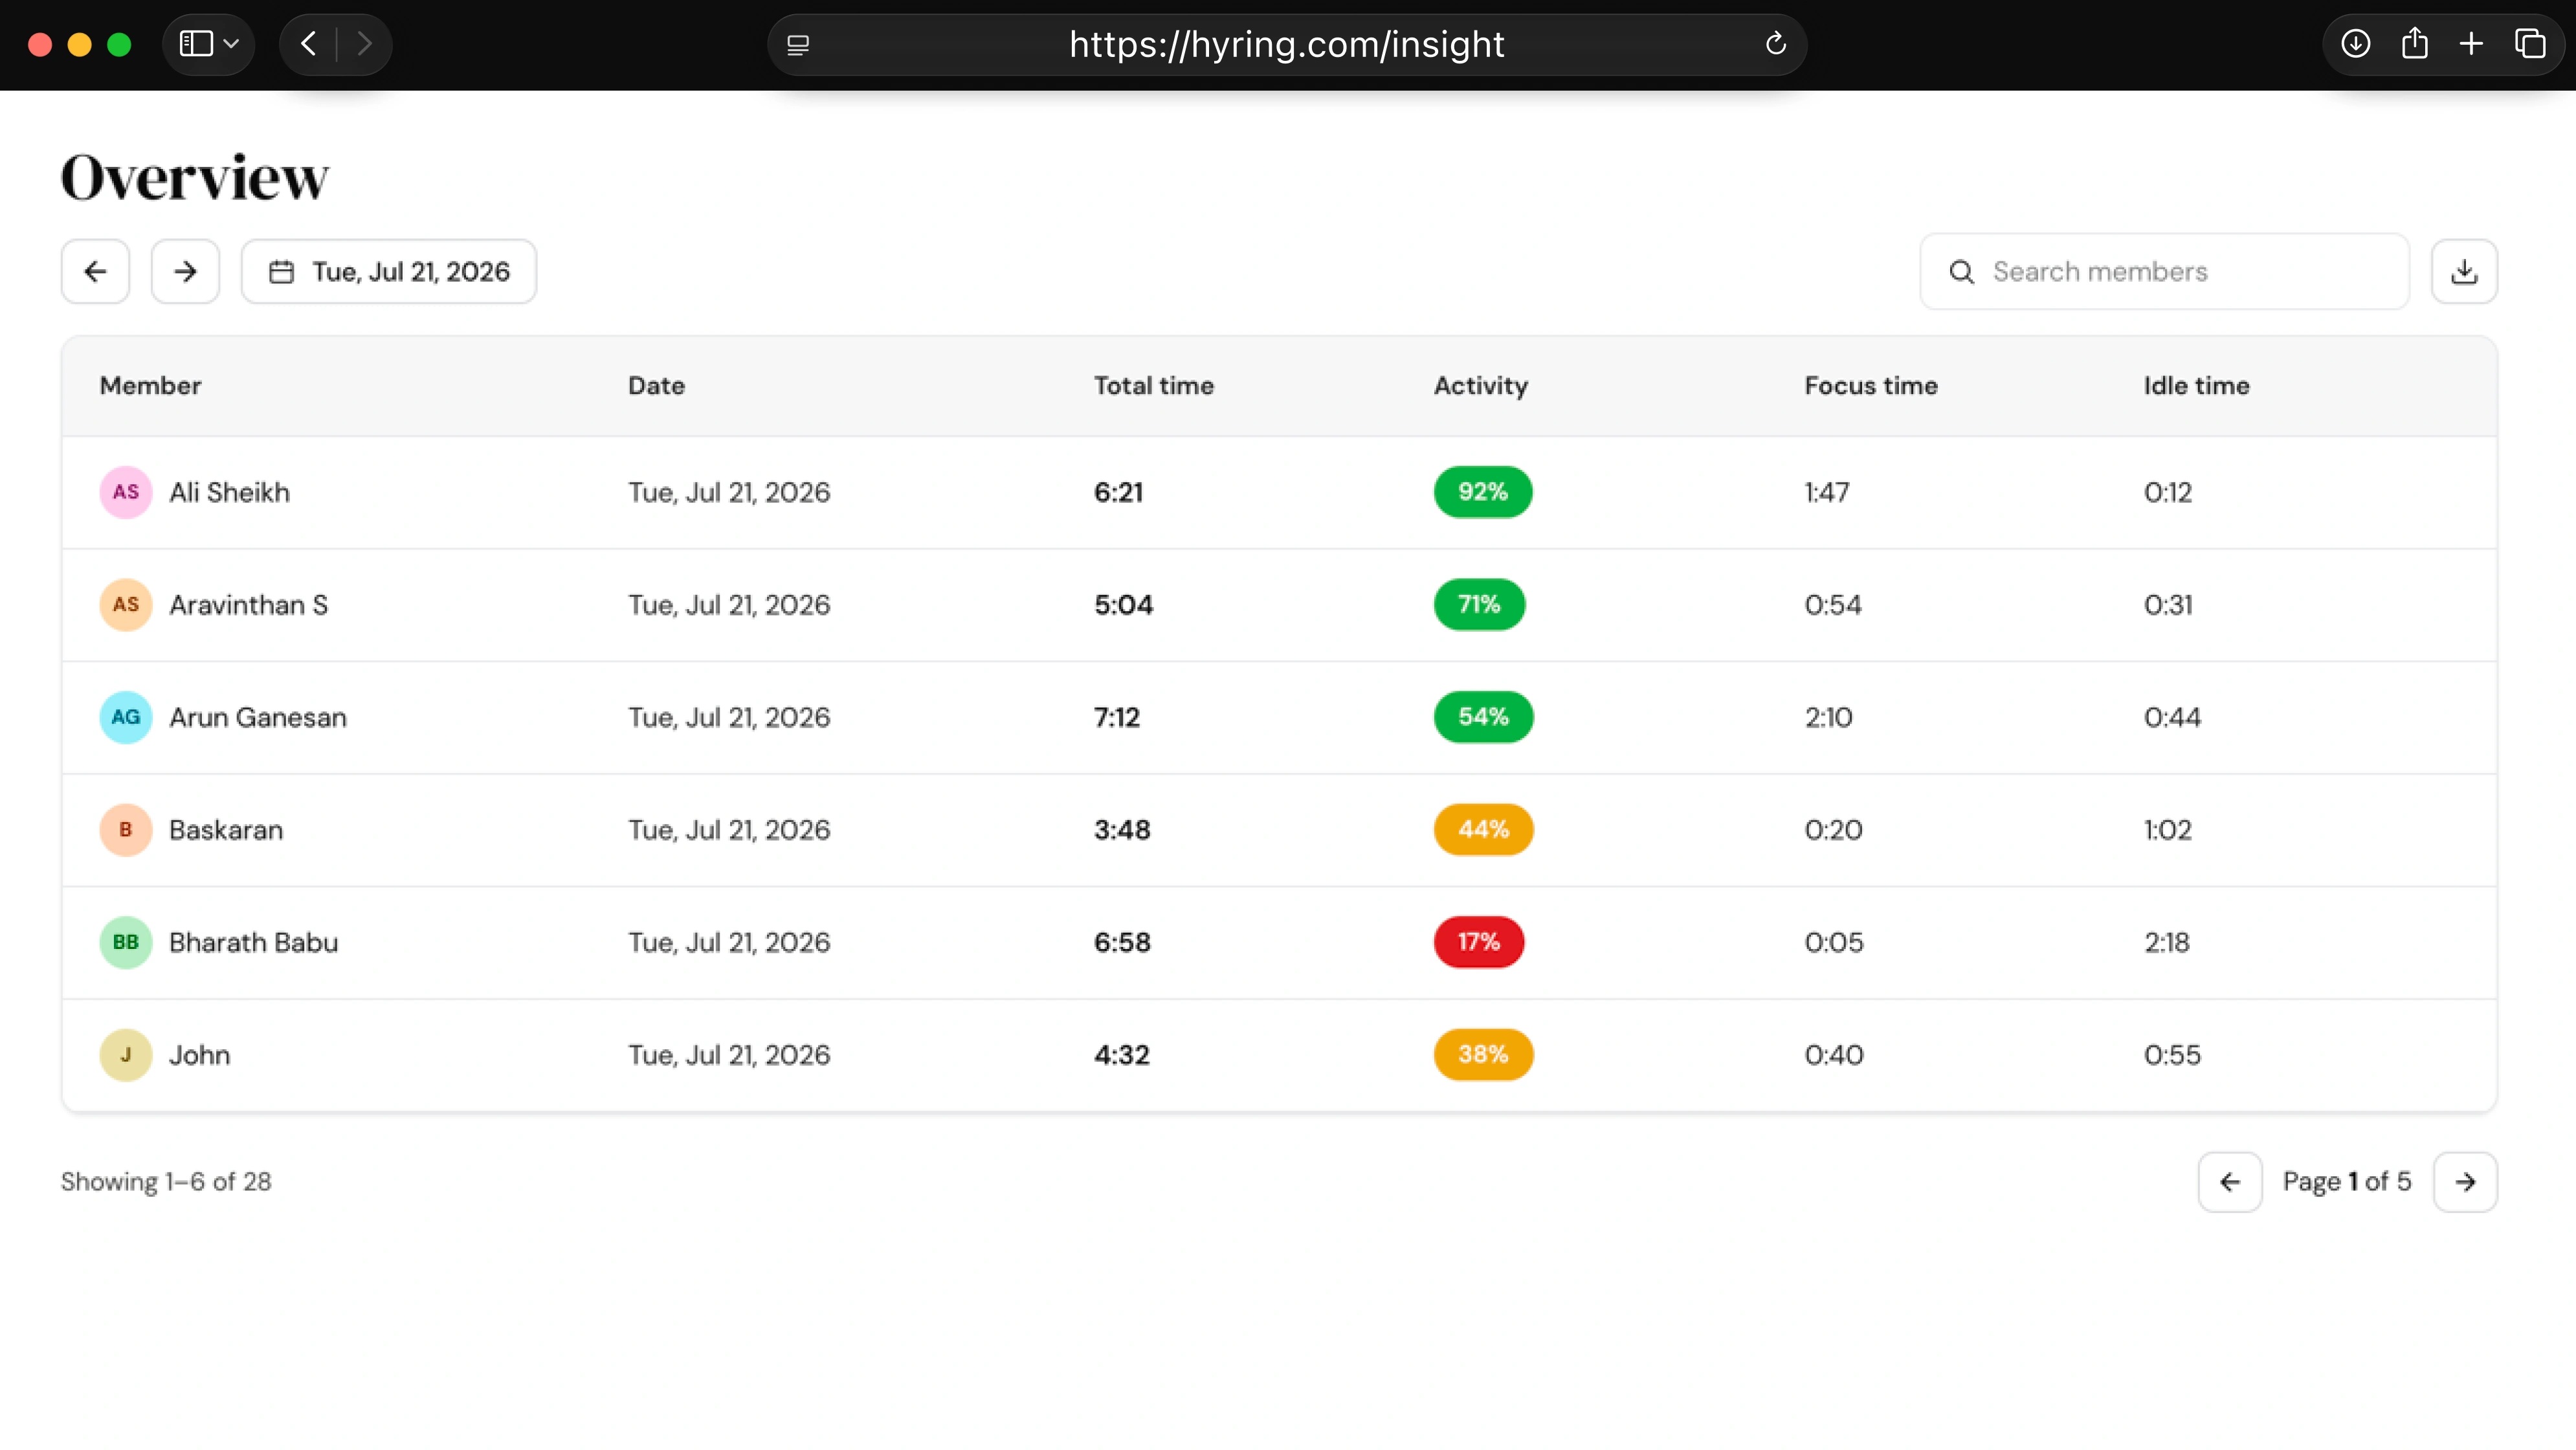The height and width of the screenshot is (1450, 2576).
Task: Sort by Idle time column header
Action: [x=2196, y=386]
